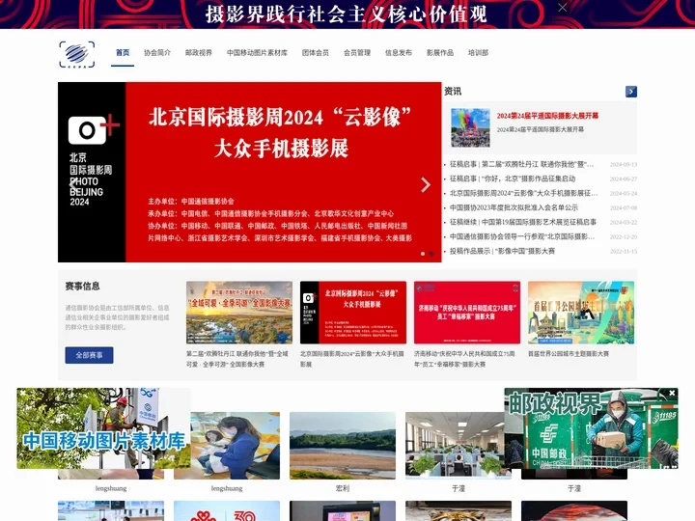Click the 全部赛事 button
695x521 pixels.
(x=89, y=355)
